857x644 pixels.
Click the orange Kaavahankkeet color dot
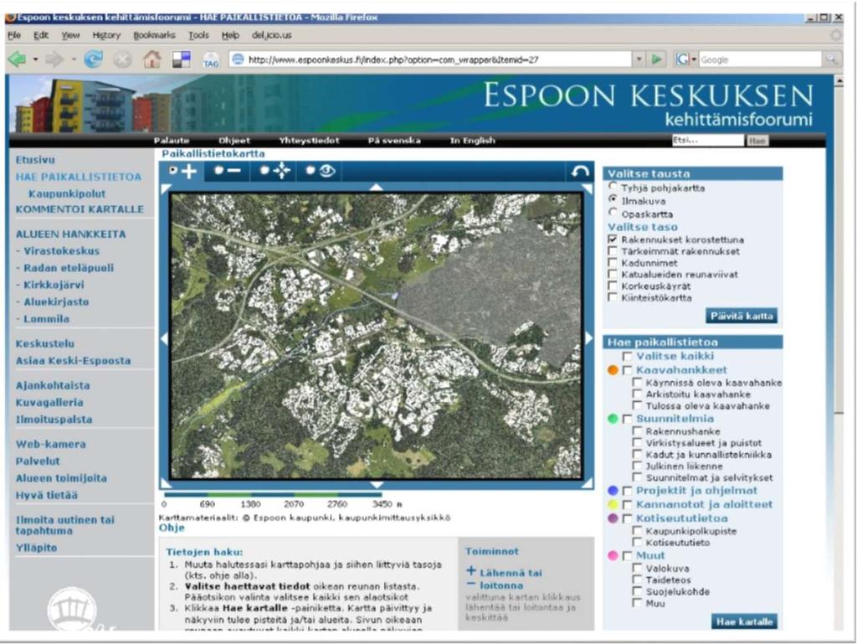(x=613, y=370)
